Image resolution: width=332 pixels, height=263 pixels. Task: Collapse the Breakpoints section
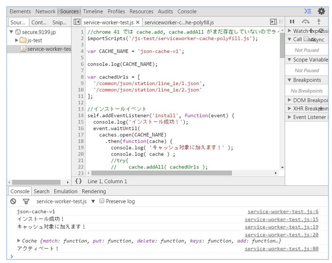click(x=289, y=80)
